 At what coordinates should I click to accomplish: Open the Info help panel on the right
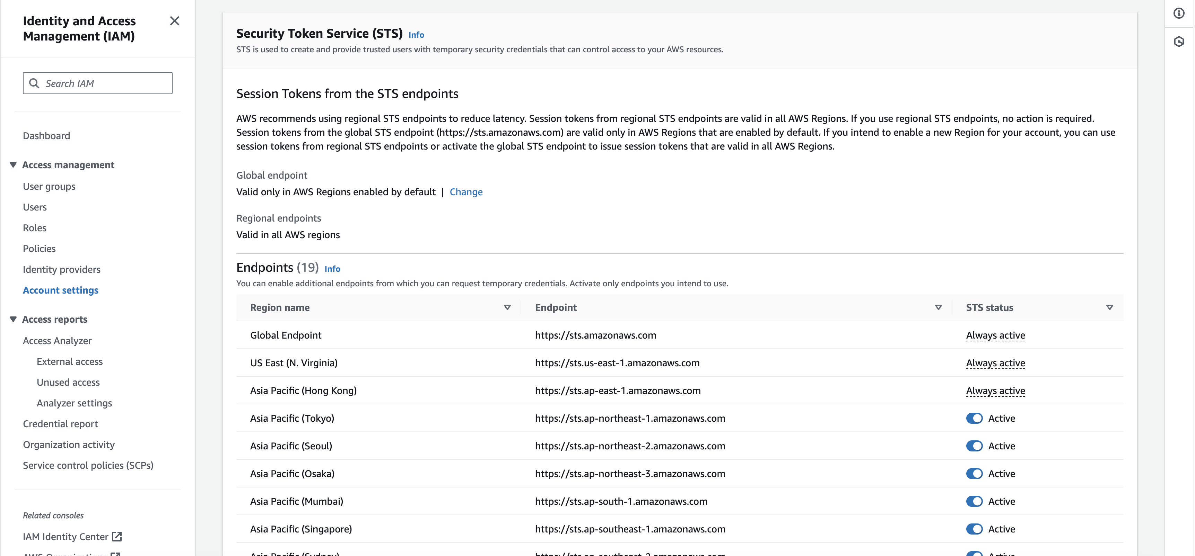(x=1179, y=13)
